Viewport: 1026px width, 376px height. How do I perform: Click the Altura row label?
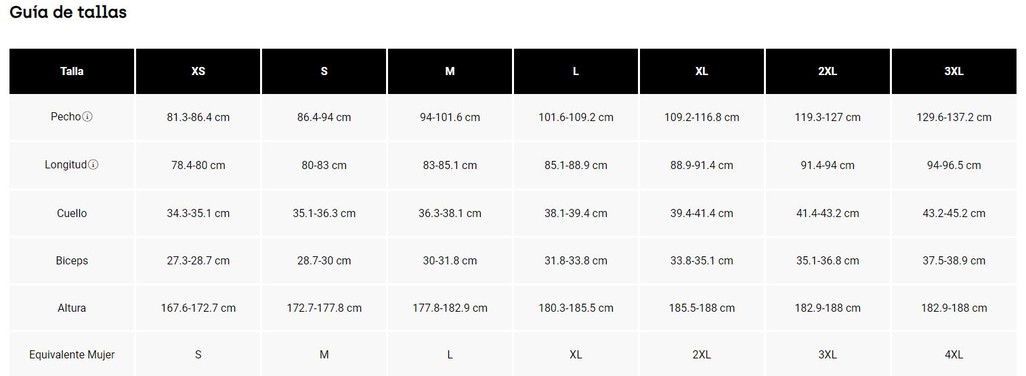tap(72, 308)
